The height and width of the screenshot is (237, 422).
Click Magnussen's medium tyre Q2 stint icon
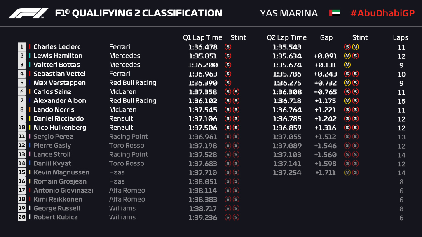coord(347,172)
